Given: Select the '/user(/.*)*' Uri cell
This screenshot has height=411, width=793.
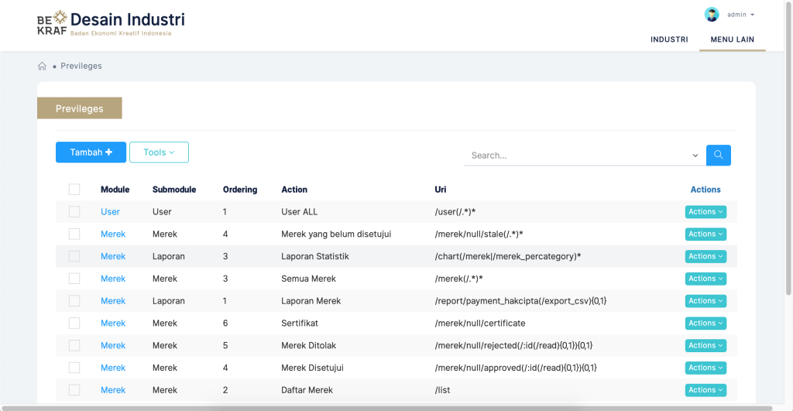Looking at the screenshot, I should click(455, 212).
